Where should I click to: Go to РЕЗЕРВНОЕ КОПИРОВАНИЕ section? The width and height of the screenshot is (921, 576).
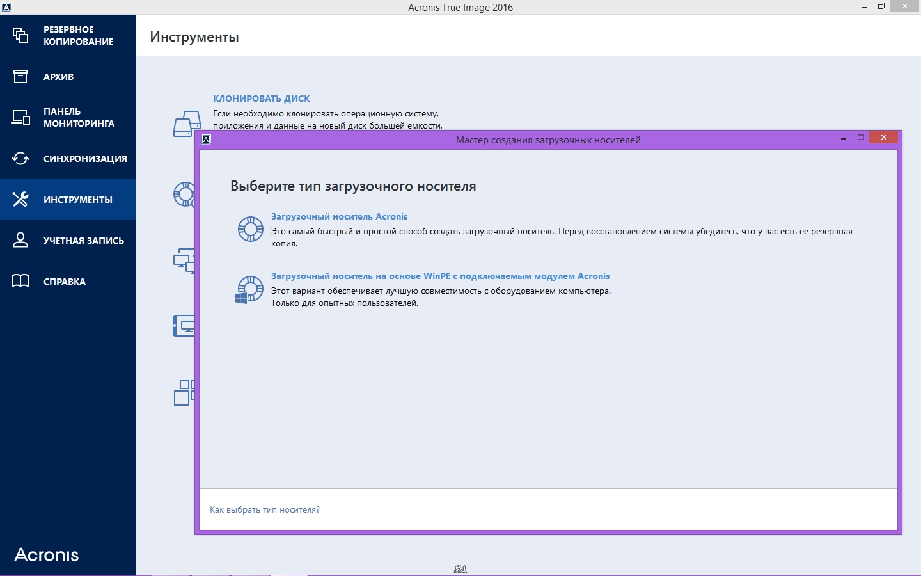(78, 35)
